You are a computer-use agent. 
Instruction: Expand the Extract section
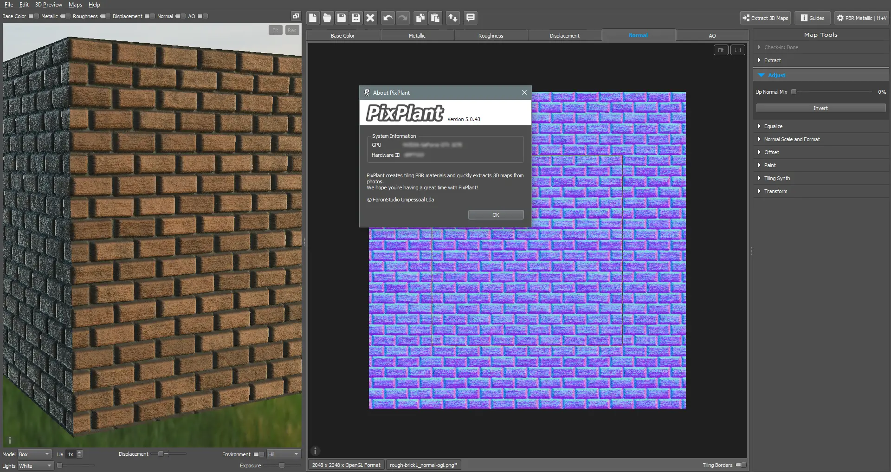(821, 60)
